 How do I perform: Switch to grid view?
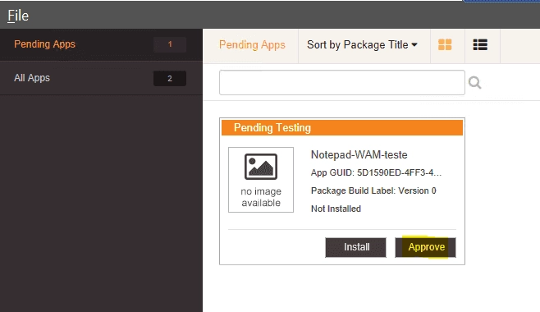tap(445, 45)
